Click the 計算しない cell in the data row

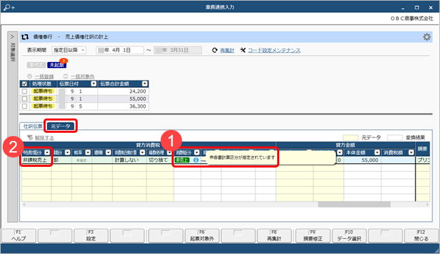coord(129,160)
